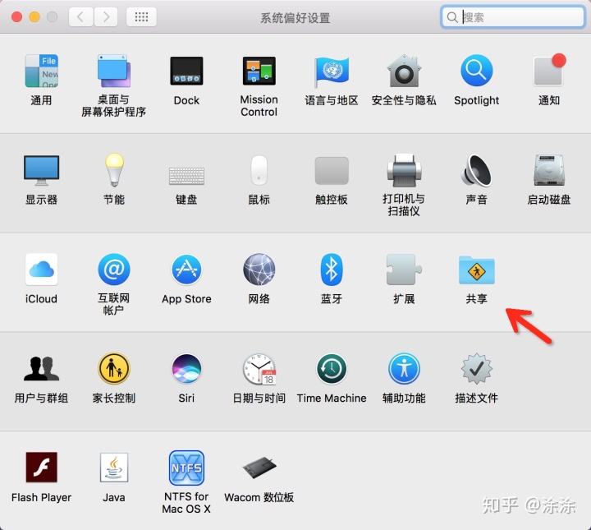Open 键盘 (Keyboard) preferences
The image size is (591, 530).
pos(186,176)
